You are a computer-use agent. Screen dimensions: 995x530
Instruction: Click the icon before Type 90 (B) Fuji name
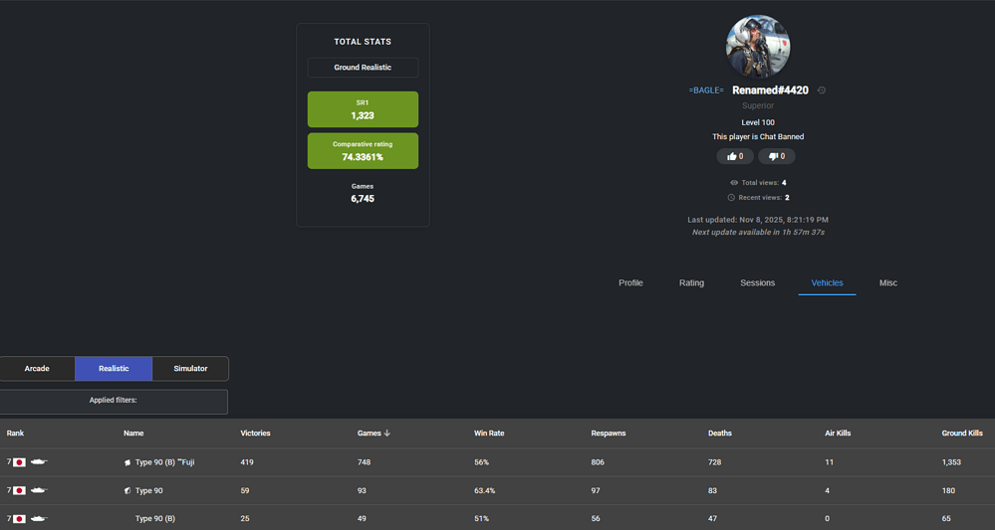[x=127, y=462]
